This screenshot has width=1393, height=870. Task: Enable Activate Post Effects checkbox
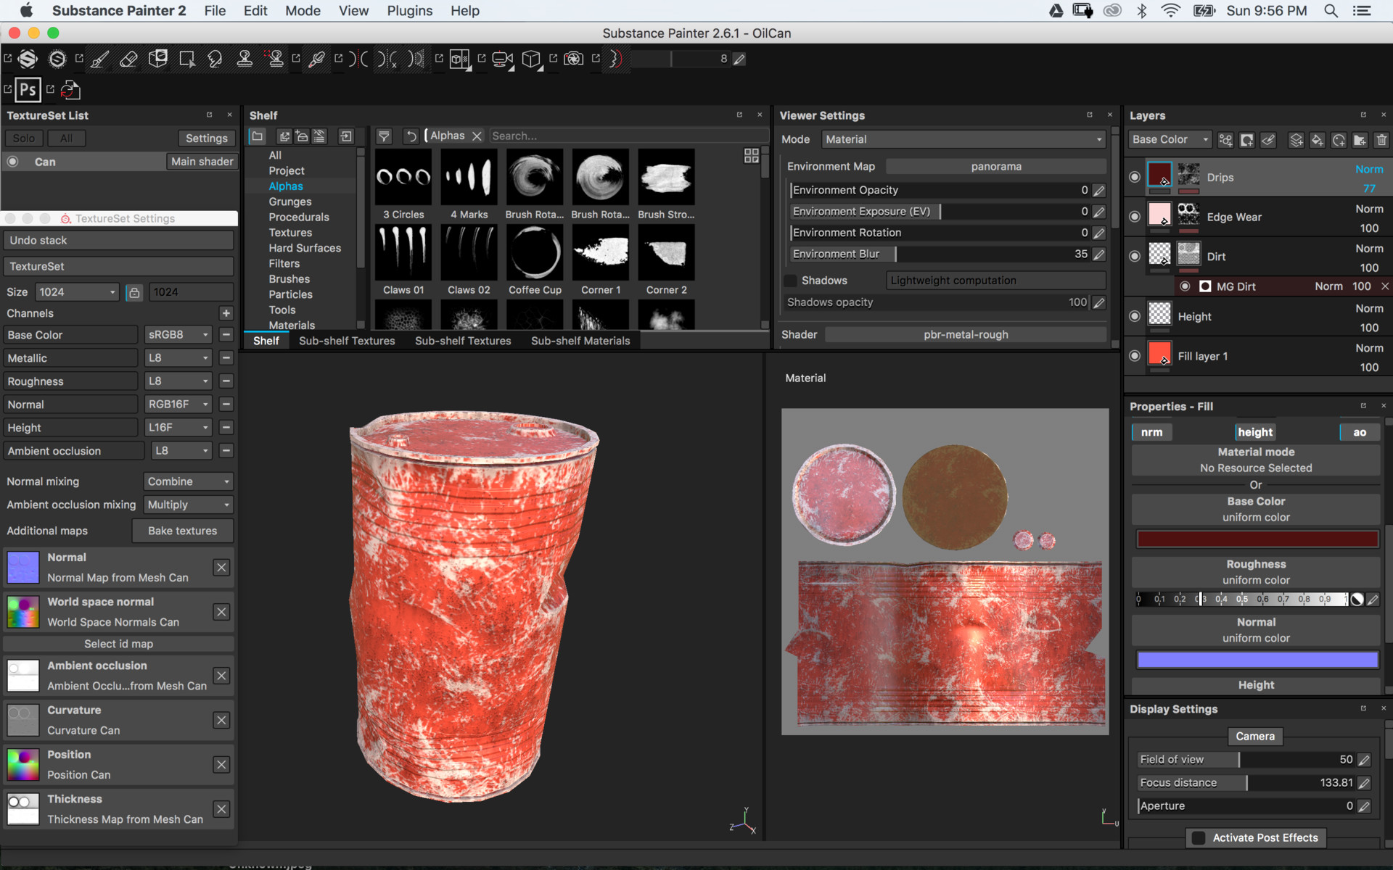(x=1199, y=838)
